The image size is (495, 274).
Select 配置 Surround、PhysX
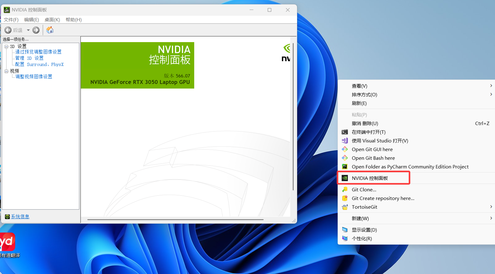pyautogui.click(x=39, y=64)
